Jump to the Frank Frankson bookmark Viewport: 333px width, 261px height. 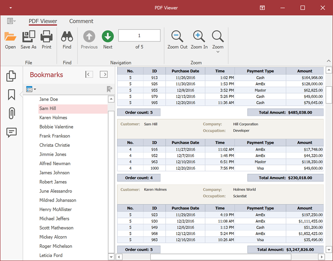pyautogui.click(x=55, y=136)
